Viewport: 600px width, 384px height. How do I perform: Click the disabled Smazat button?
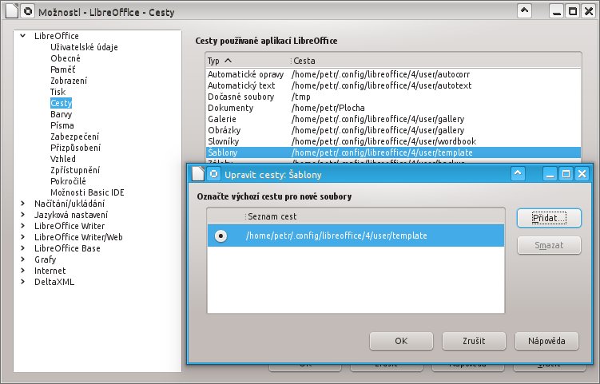549,245
